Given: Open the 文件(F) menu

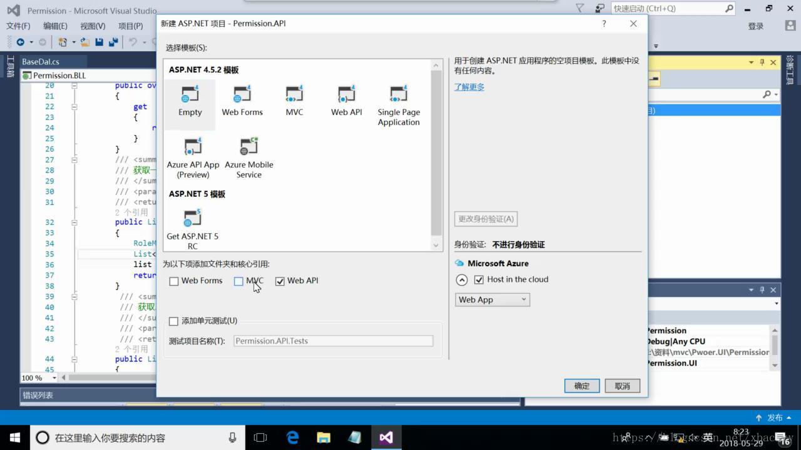Looking at the screenshot, I should (x=18, y=26).
